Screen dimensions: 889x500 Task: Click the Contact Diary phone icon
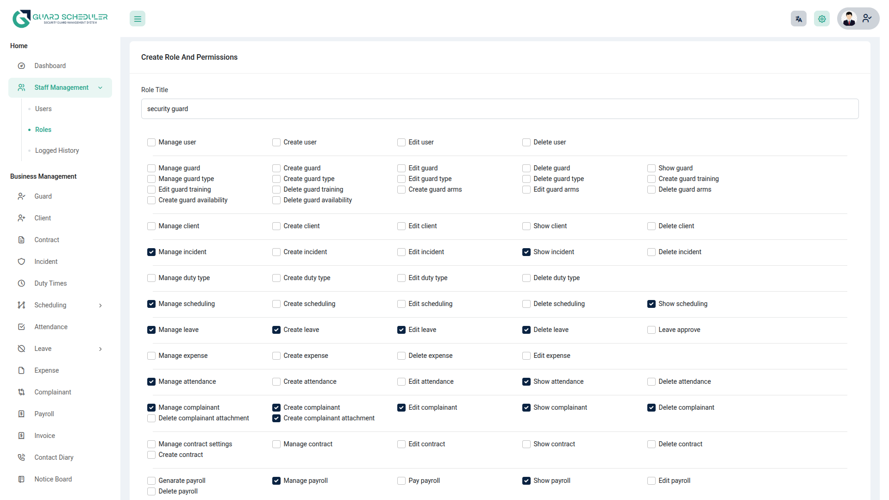tap(21, 457)
